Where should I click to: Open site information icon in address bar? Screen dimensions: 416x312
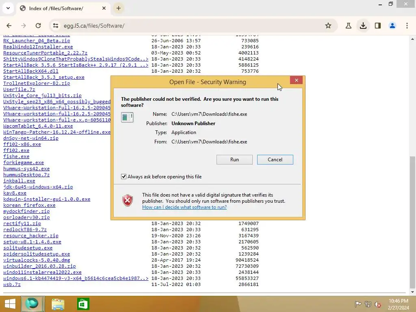[55, 26]
